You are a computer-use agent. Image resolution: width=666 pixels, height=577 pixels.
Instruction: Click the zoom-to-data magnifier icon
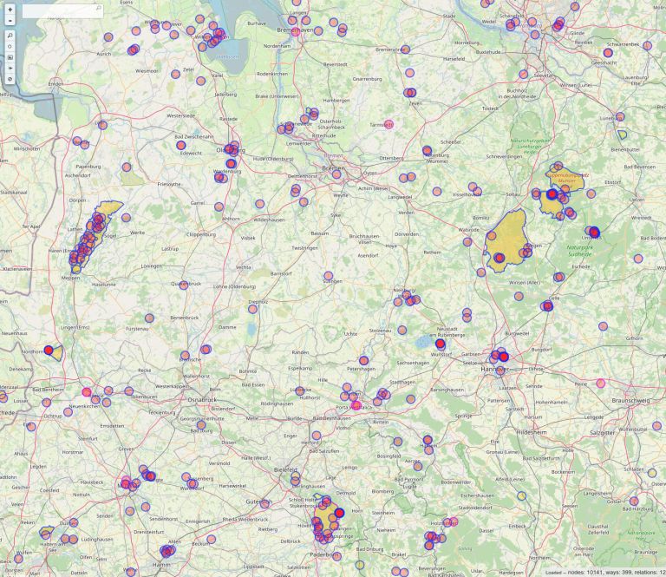point(9,35)
